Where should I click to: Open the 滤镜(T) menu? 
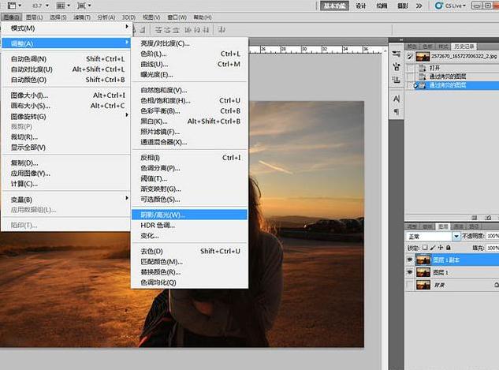[82, 17]
